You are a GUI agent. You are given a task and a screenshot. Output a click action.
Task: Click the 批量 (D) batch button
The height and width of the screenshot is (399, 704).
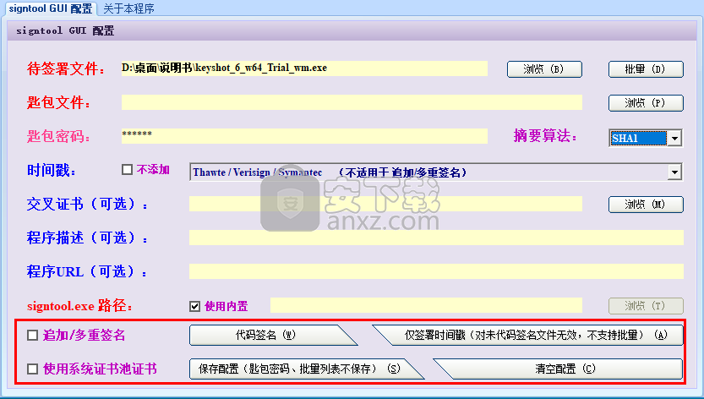pyautogui.click(x=646, y=69)
